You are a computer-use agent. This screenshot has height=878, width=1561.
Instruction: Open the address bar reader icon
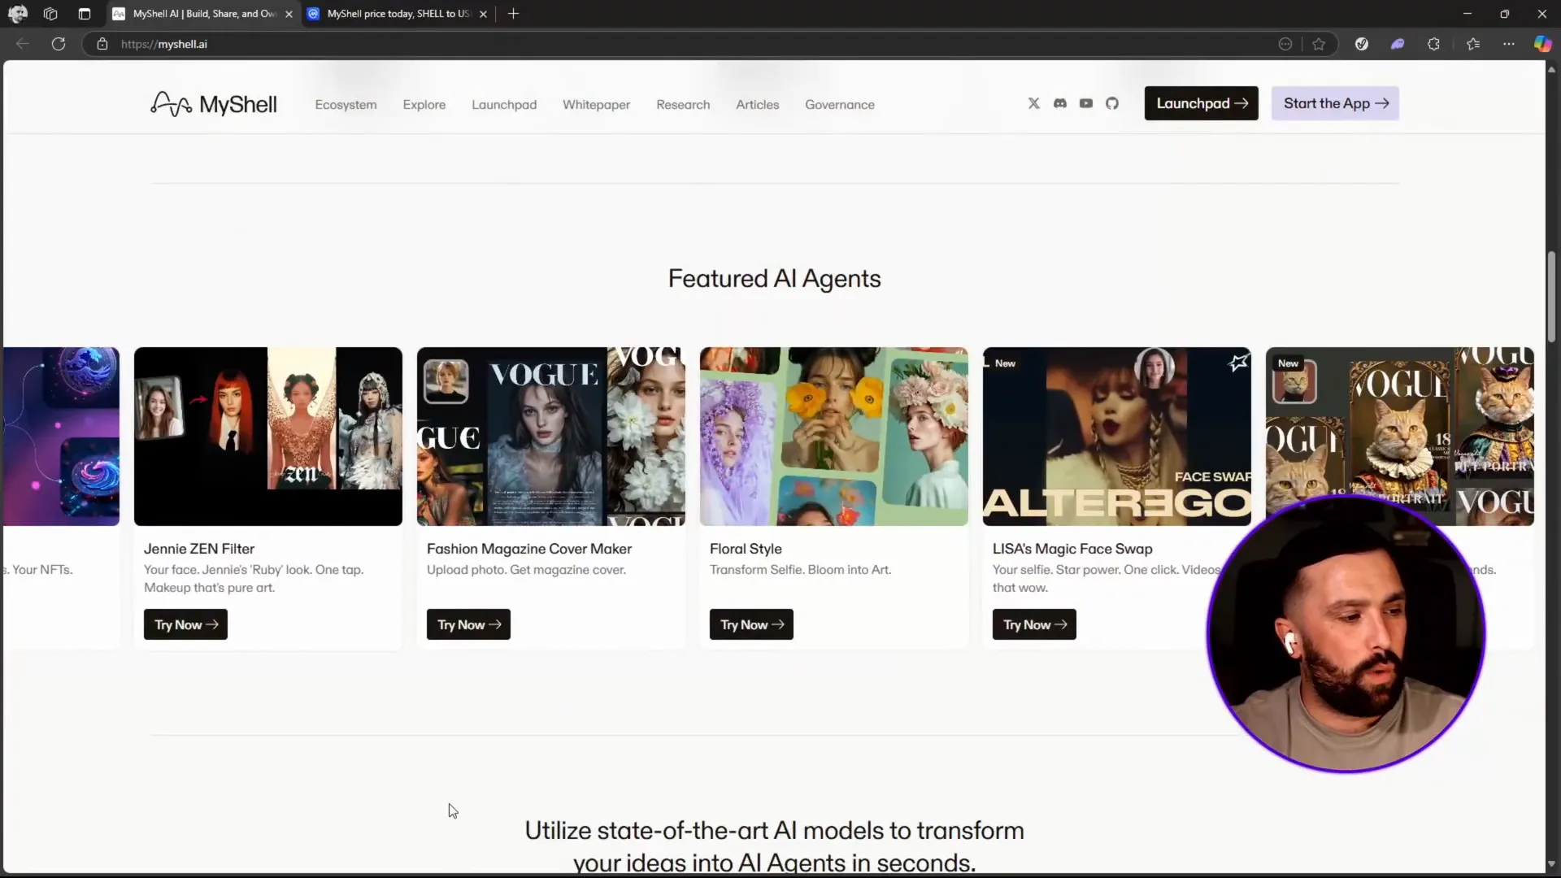click(x=1285, y=44)
